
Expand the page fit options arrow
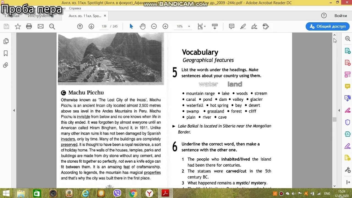click(205, 26)
